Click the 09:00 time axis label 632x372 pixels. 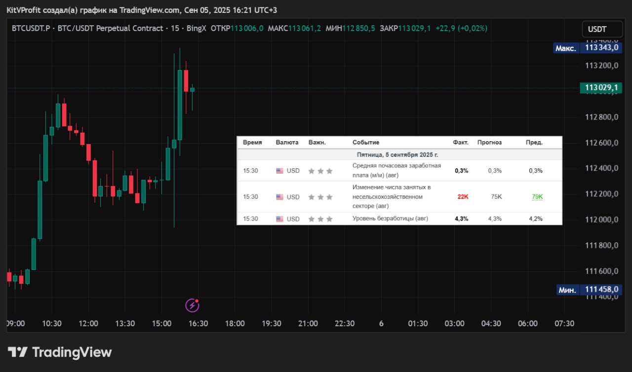15,324
